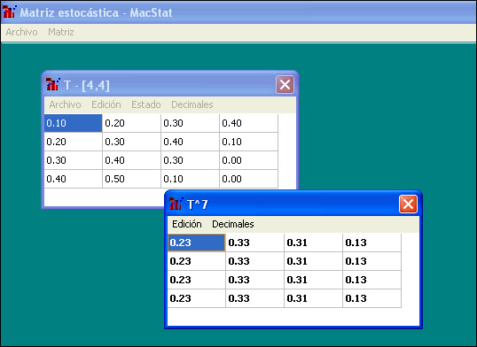Select the 0.20 cell in the first row of T

(x=132, y=123)
